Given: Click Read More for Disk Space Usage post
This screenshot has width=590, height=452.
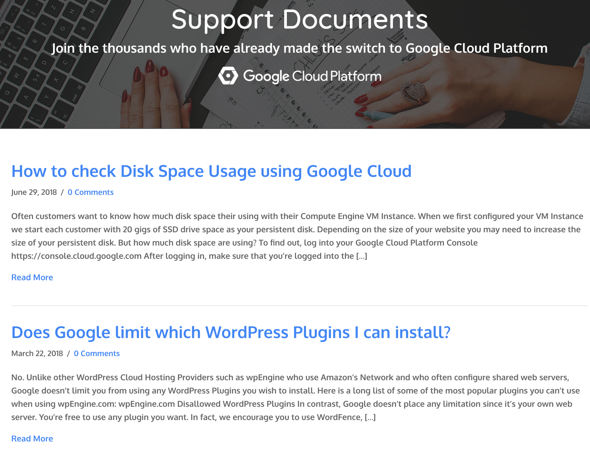Looking at the screenshot, I should tap(32, 277).
